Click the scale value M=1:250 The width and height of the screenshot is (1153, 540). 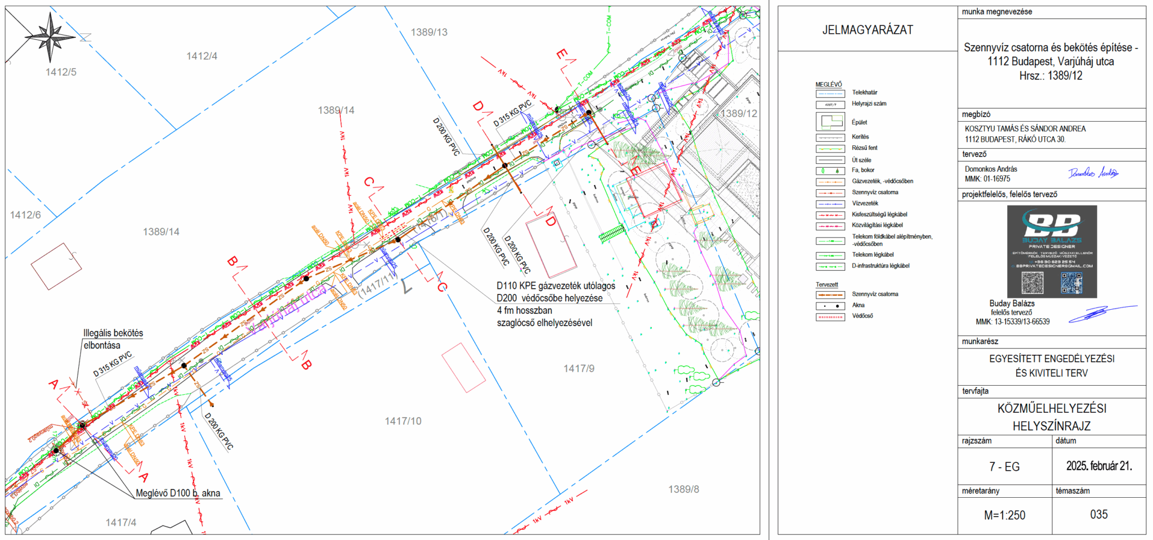[1004, 515]
